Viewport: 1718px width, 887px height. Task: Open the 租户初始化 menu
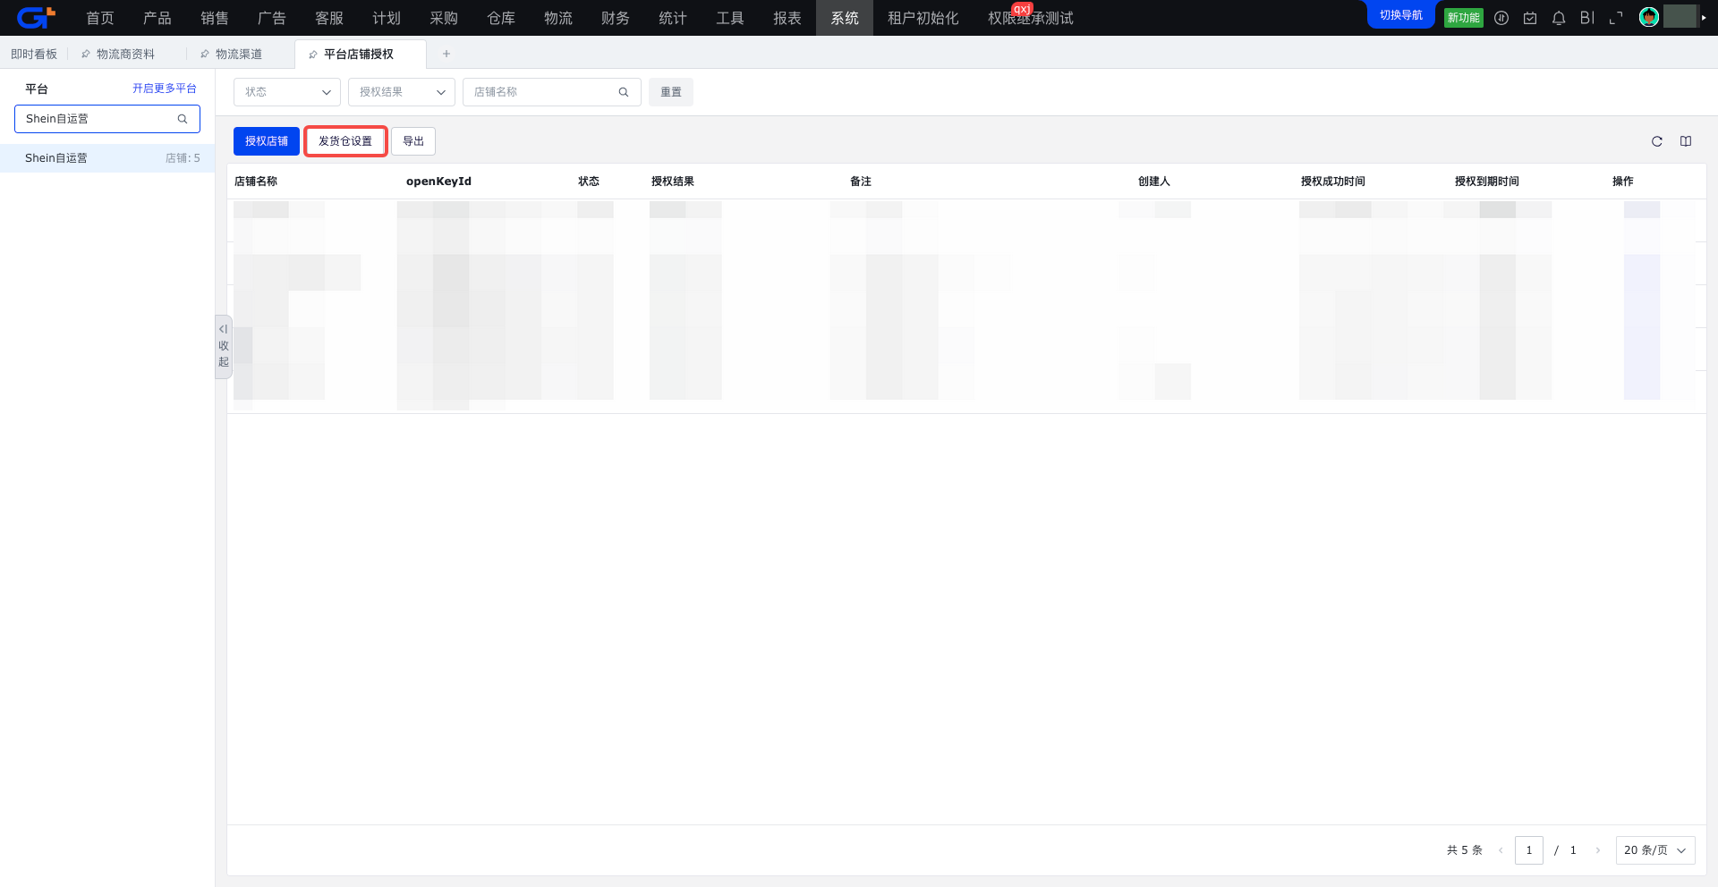(923, 18)
